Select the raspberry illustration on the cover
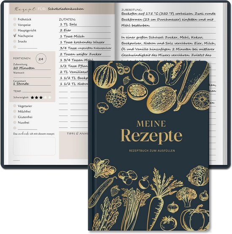 tap(116, 97)
